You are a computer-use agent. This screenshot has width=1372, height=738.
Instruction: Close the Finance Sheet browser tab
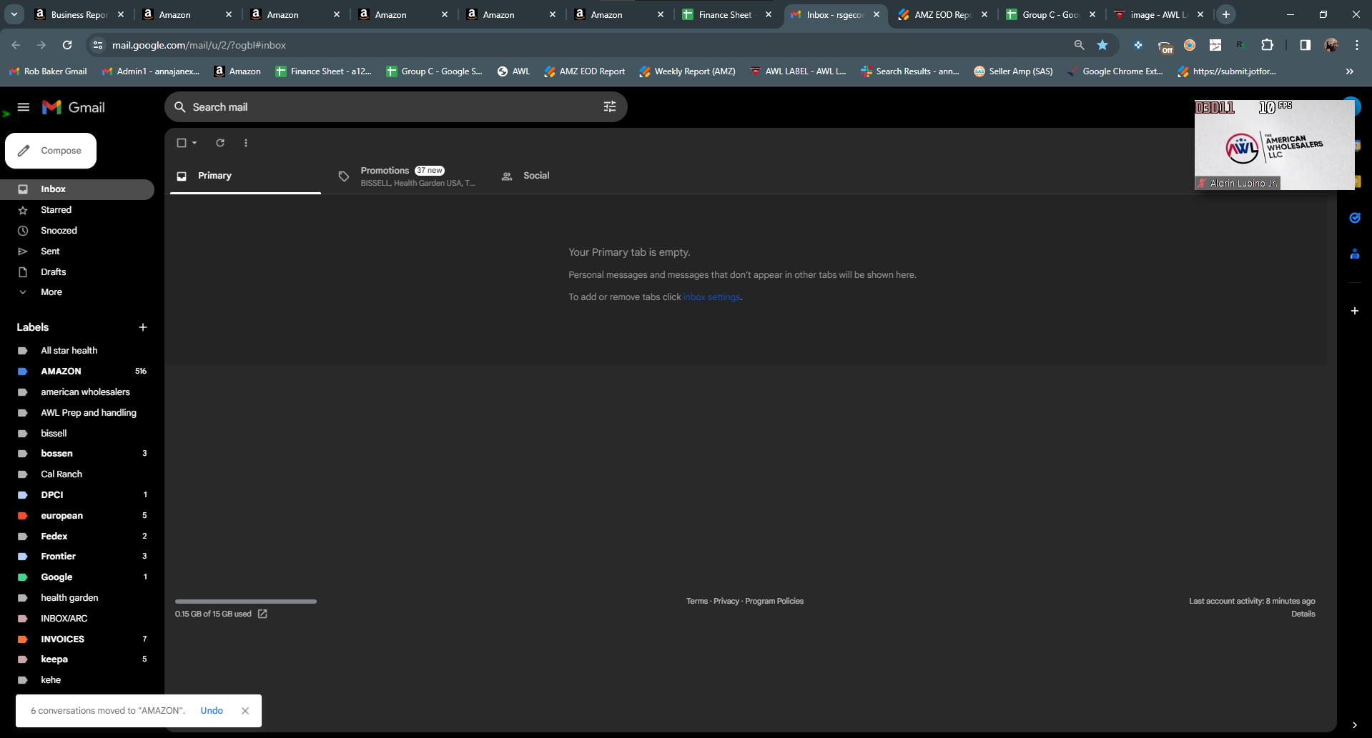[769, 14]
